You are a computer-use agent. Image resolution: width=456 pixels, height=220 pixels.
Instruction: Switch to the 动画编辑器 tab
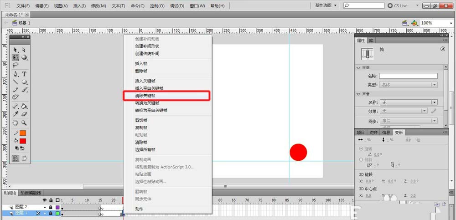pyautogui.click(x=31, y=193)
